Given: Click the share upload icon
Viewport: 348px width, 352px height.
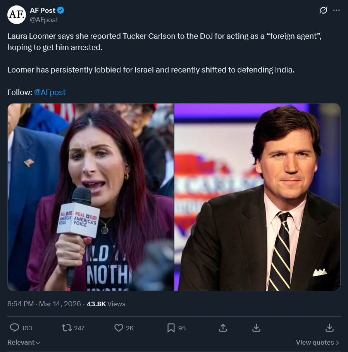Looking at the screenshot, I should [223, 328].
